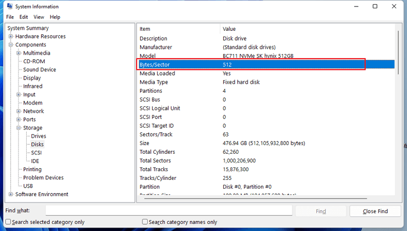Click the Find what input field
Viewport: 407px width, 231px height.
[169, 211]
